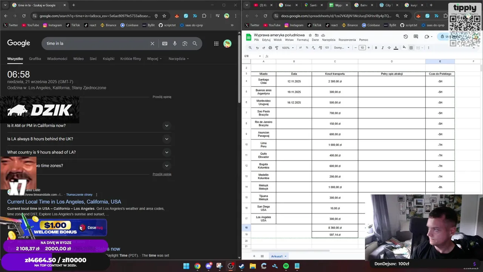
Task: Open text color picker in Sheets toolbar
Action: click(396, 48)
